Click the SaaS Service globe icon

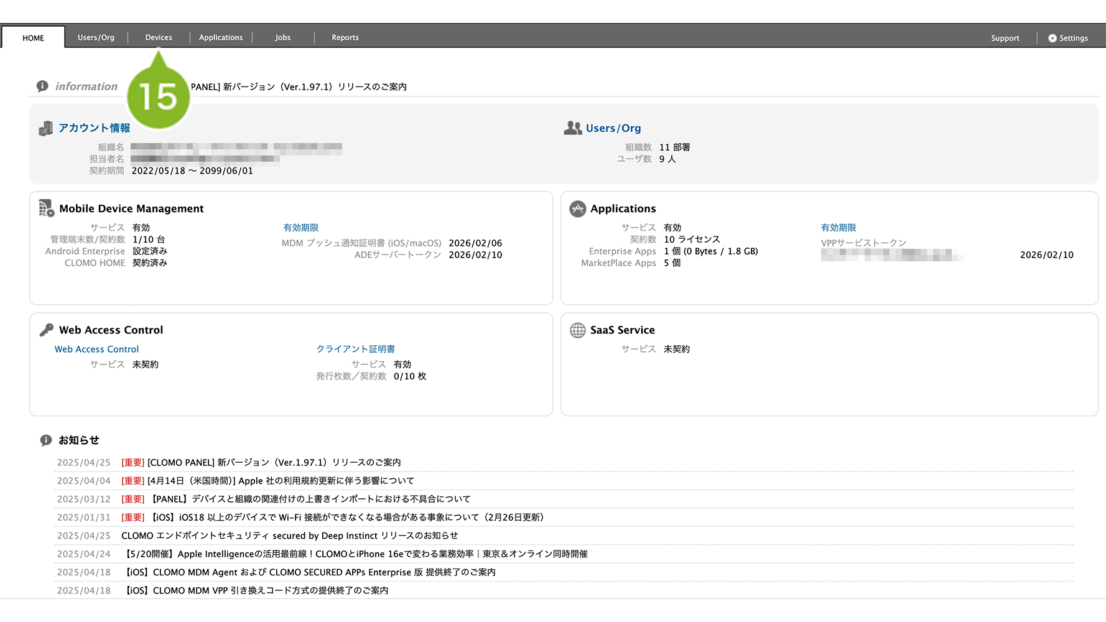click(x=578, y=330)
